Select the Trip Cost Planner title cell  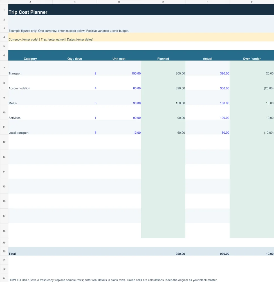(x=141, y=10)
